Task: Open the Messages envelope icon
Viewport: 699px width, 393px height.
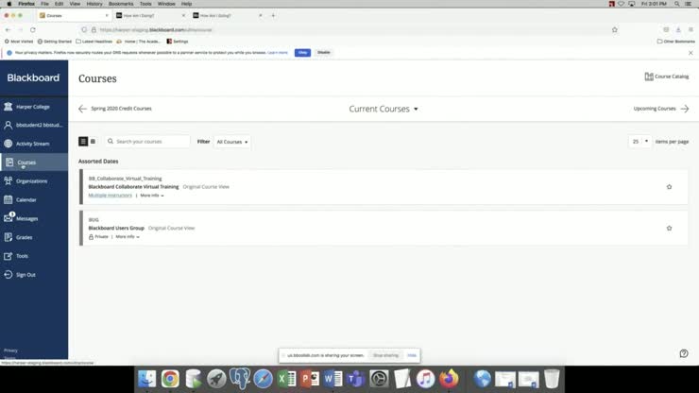Action: 8,218
